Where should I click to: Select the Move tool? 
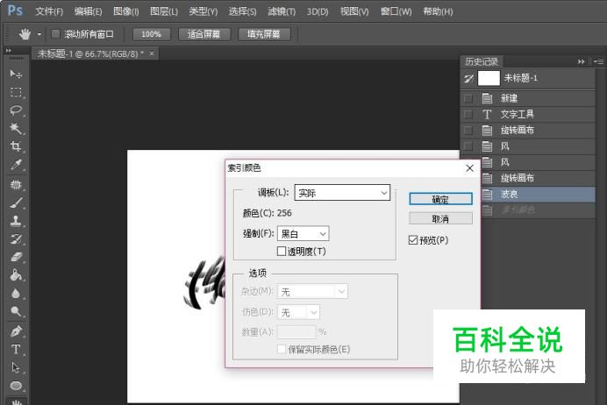16,74
